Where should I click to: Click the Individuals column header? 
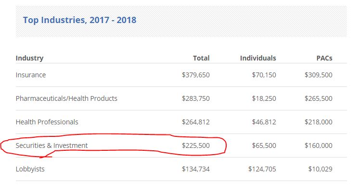[x=258, y=58]
